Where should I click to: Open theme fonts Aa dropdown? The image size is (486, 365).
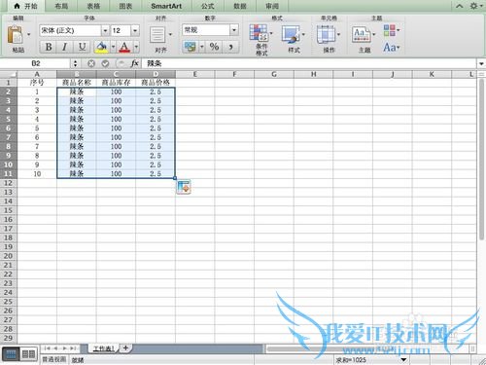tap(392, 48)
